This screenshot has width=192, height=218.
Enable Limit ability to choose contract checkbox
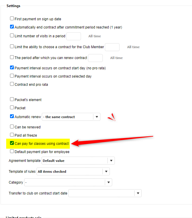point(12,46)
